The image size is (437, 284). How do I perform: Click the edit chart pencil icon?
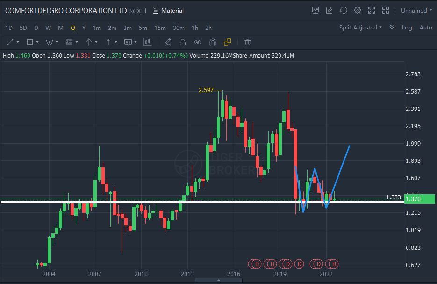[x=329, y=11]
